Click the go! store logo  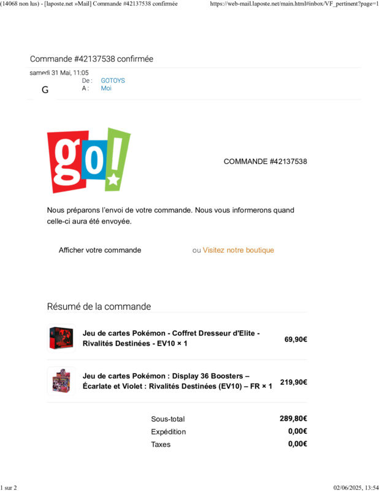[x=89, y=160]
